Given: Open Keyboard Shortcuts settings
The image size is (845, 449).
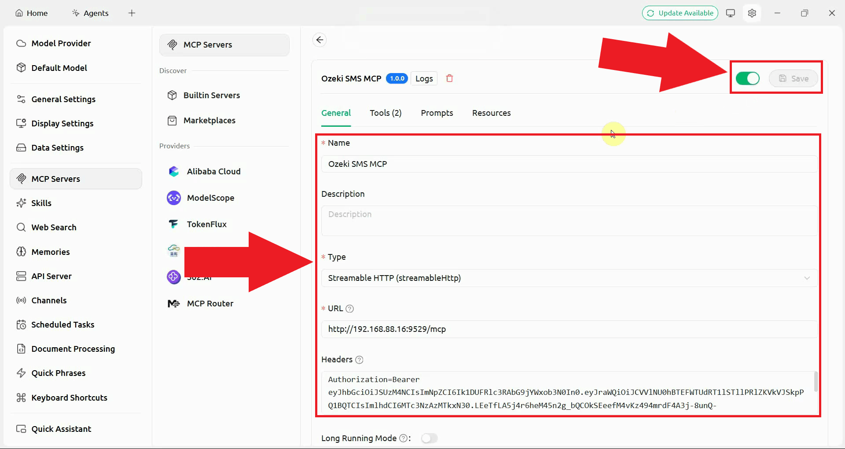Looking at the screenshot, I should point(76,397).
